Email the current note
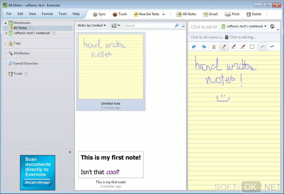Screen dimensions: 284x194 [210, 14]
